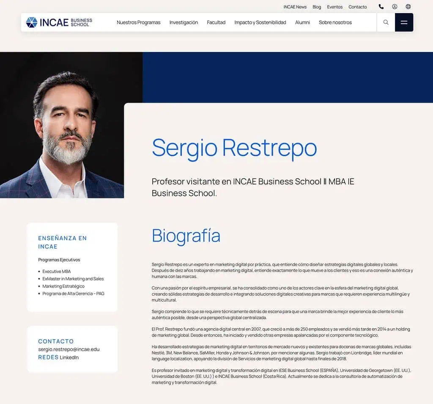The height and width of the screenshot is (404, 433).
Task: Click the INCAE Business School logo
Action: point(59,22)
